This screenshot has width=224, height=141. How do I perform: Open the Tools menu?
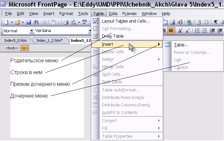tap(83, 14)
